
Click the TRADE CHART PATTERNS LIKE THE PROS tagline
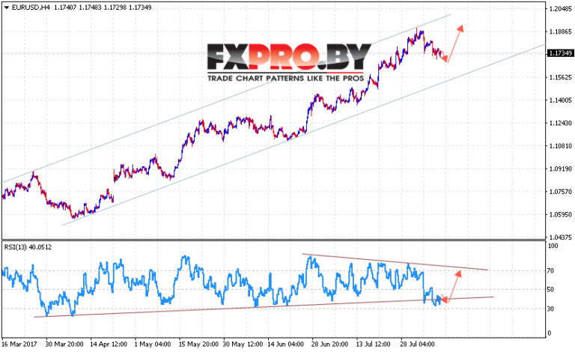tap(286, 78)
